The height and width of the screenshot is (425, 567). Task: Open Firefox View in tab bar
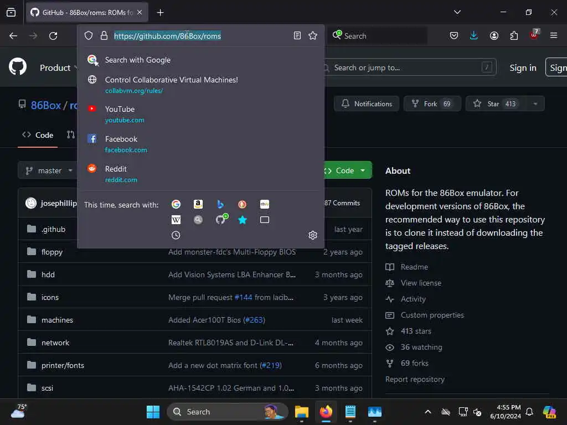tap(11, 12)
